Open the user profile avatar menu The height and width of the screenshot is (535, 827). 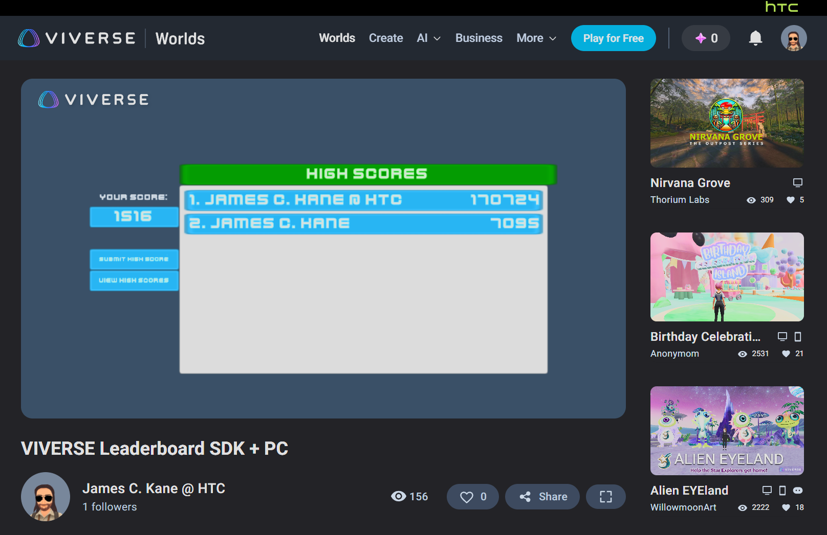(793, 38)
